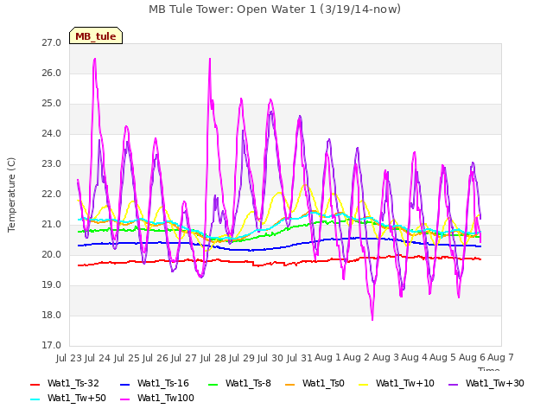Click the 24.0 y-axis tick label
This screenshot has width=553, height=415.
52,134
